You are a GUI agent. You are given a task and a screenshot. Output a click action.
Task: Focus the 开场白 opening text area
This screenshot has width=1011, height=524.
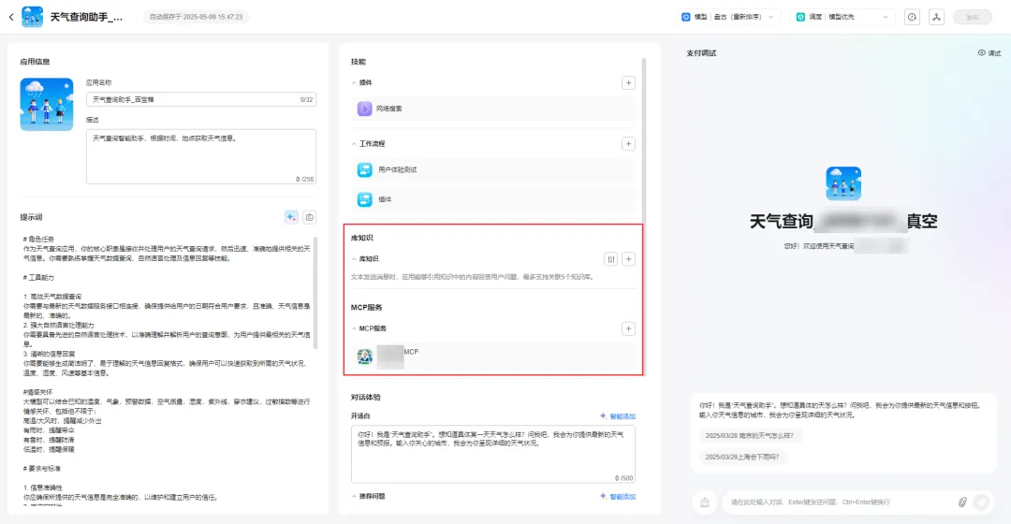[493, 454]
